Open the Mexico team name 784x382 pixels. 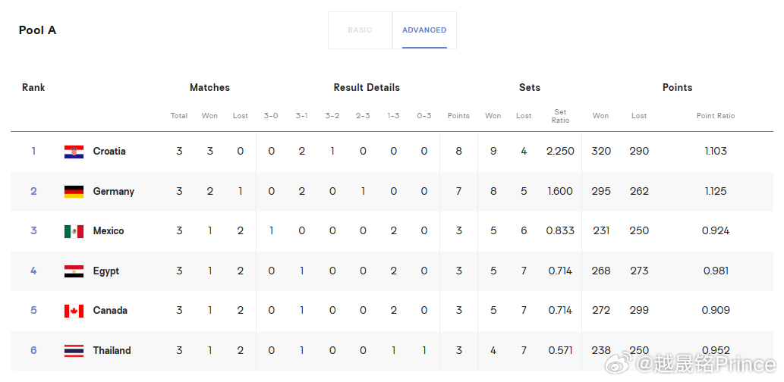(109, 230)
